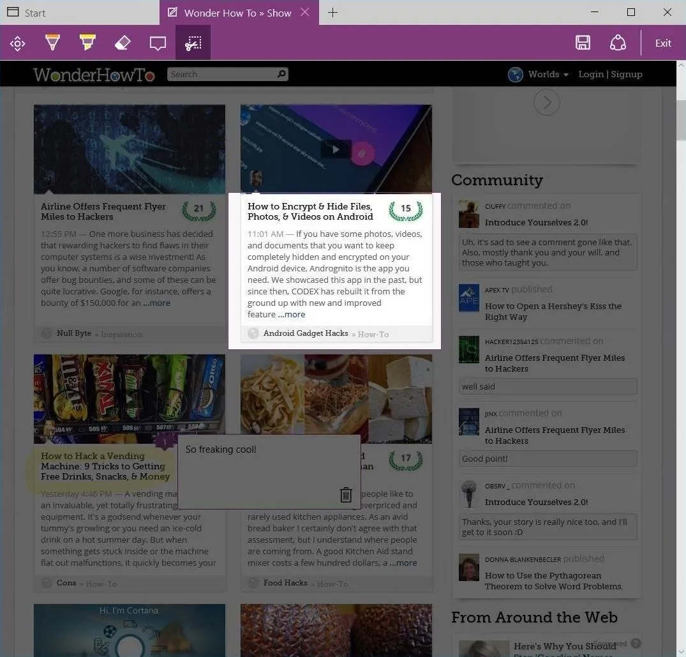This screenshot has height=657, width=686.
Task: Open the purple note marker numbered 1
Action: pos(165,442)
